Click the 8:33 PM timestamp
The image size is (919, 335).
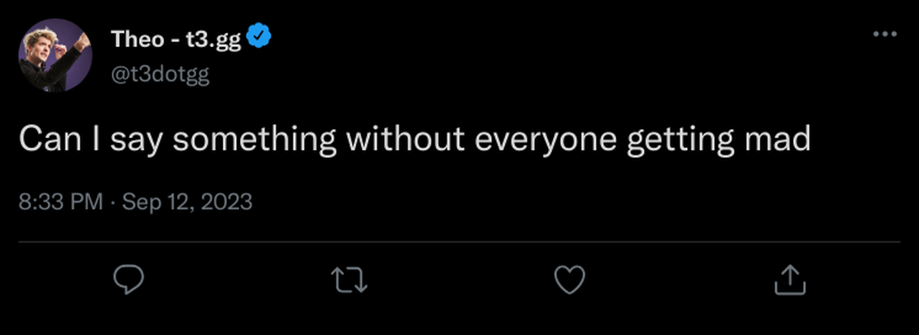click(x=60, y=202)
